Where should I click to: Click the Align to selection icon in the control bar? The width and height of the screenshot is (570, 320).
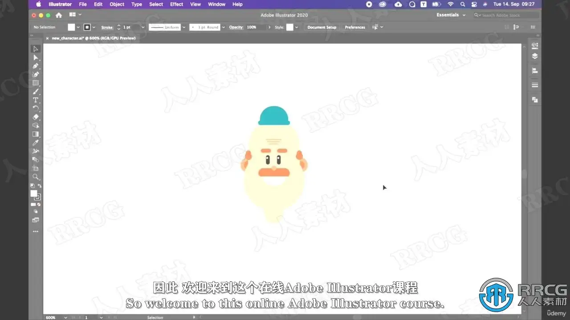click(x=375, y=27)
